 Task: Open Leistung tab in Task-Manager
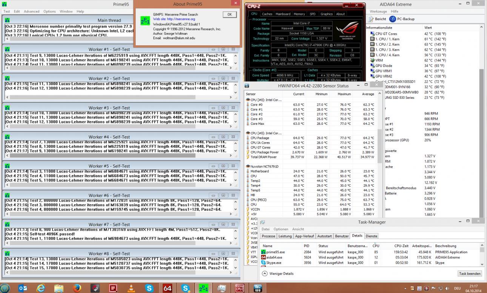tap(285, 236)
